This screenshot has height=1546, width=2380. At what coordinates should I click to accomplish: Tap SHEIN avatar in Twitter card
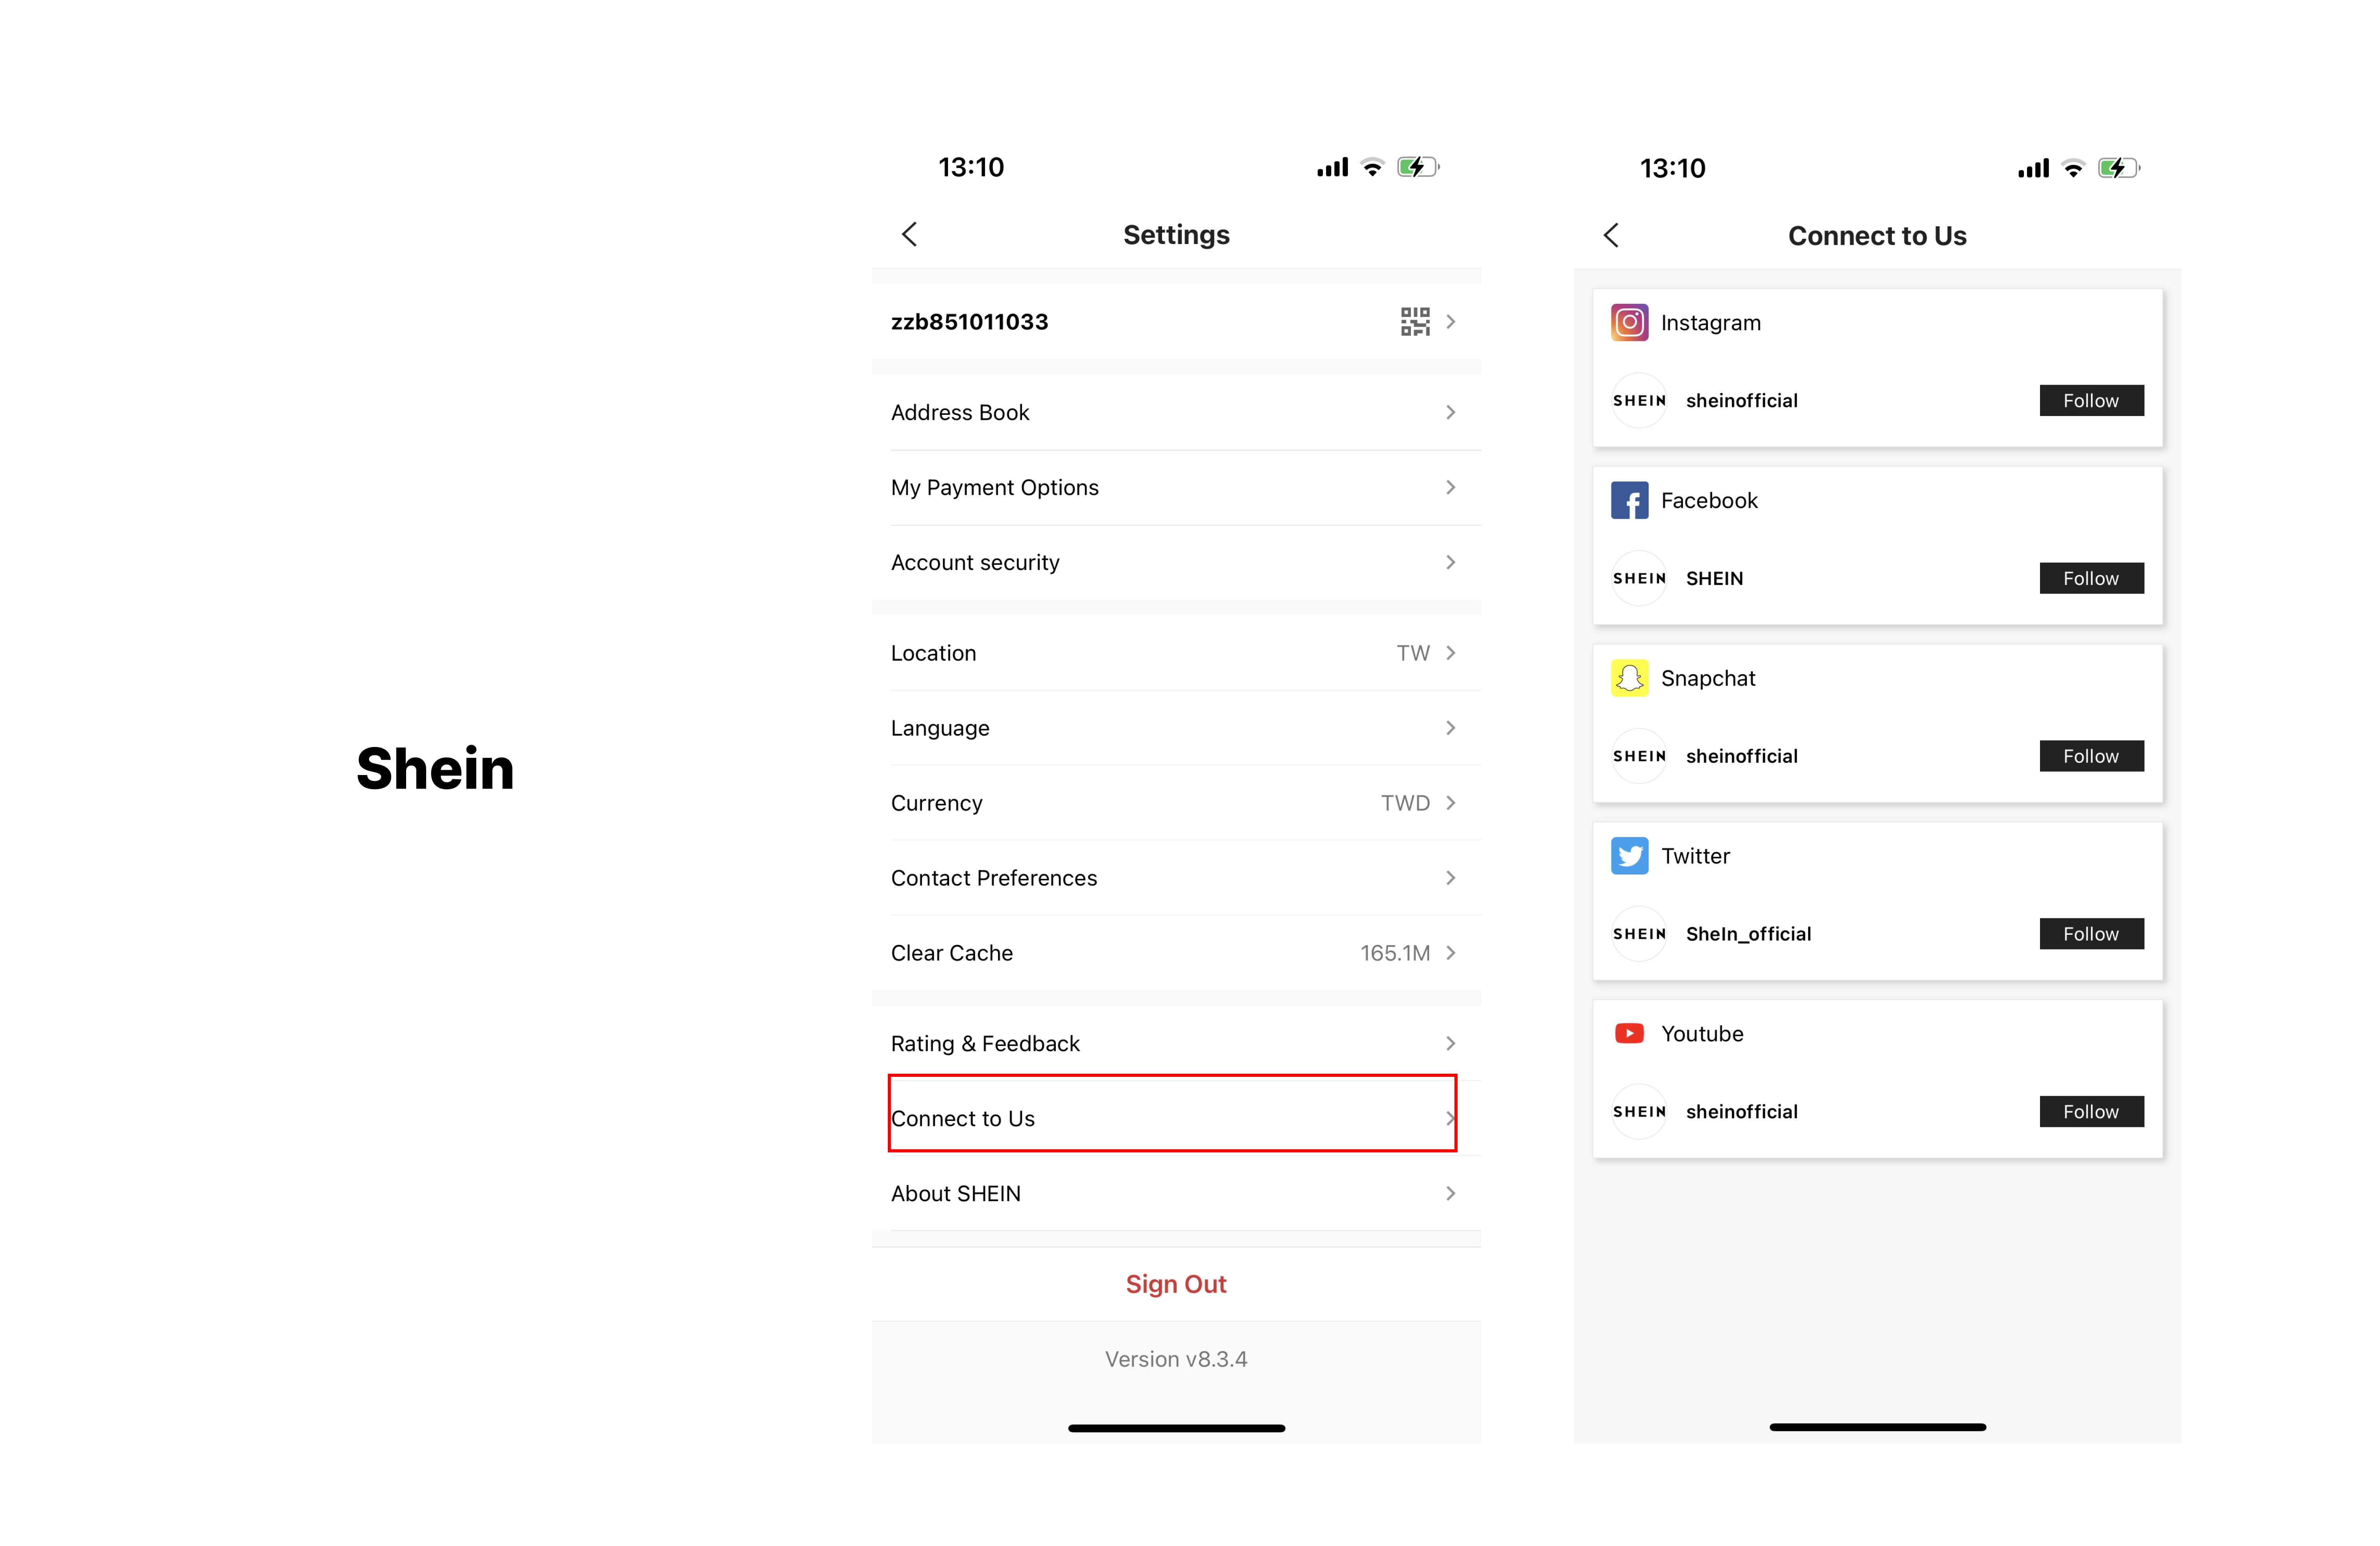click(1639, 934)
